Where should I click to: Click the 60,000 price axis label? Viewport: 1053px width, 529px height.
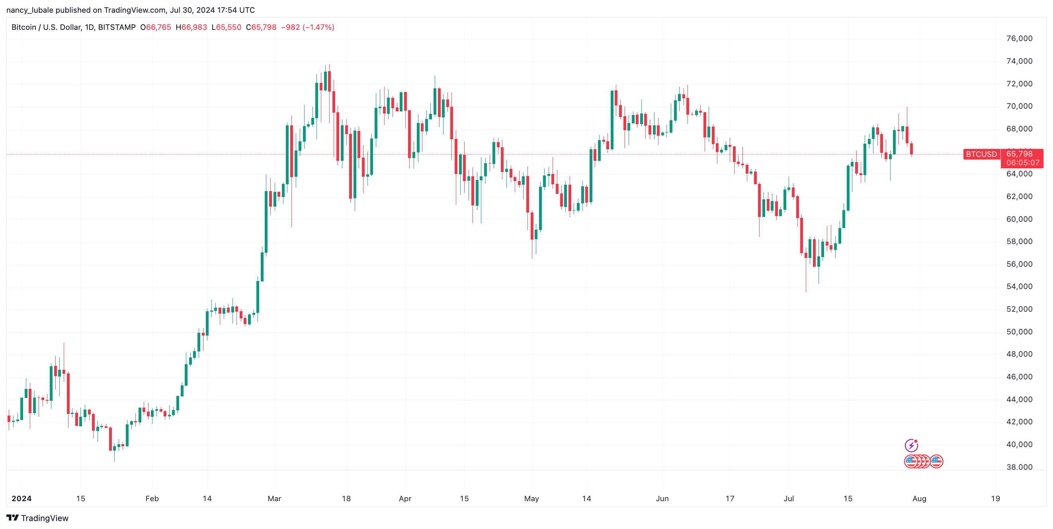(1019, 219)
